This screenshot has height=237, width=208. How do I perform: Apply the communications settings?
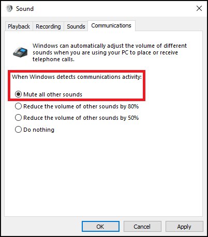(184, 226)
